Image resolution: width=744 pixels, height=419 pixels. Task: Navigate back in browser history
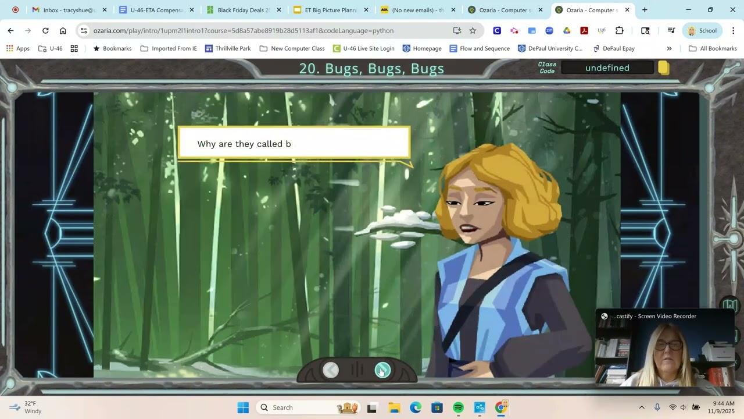coord(10,31)
